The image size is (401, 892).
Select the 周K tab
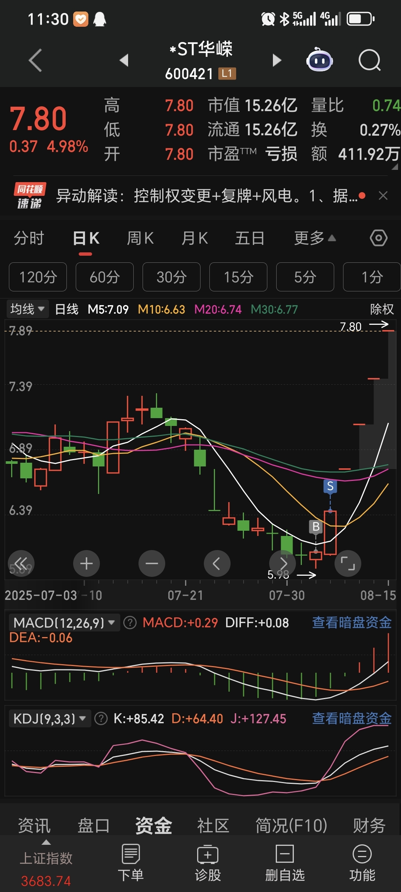140,238
